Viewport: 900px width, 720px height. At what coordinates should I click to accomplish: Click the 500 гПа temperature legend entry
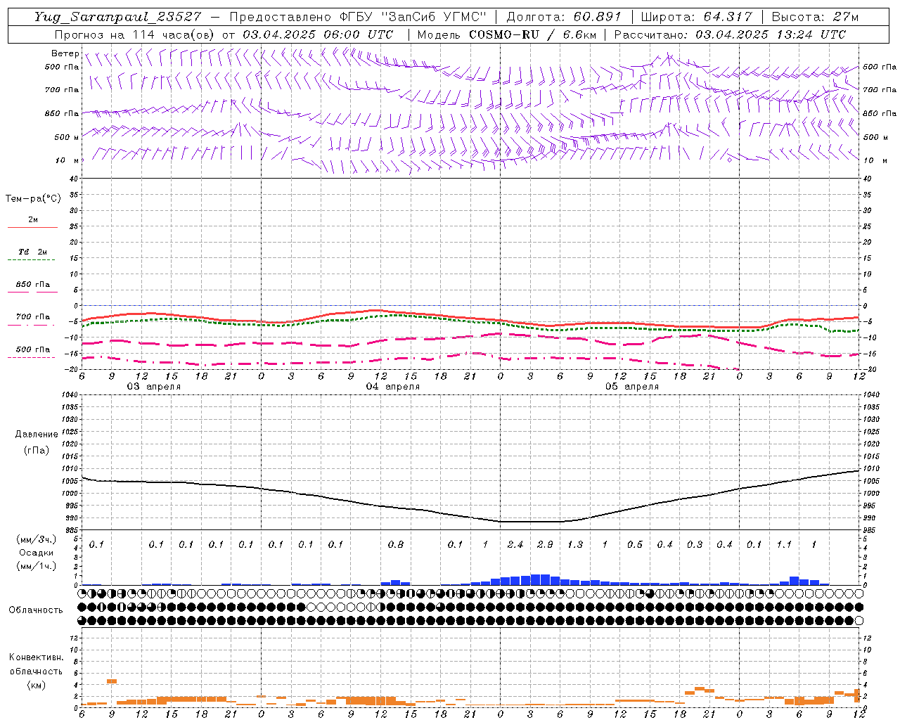coord(32,349)
